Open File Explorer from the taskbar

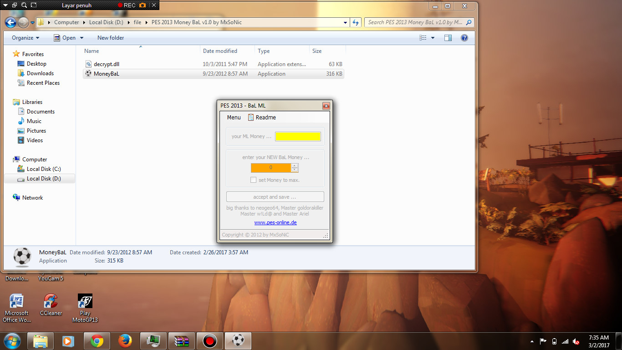[41, 341]
